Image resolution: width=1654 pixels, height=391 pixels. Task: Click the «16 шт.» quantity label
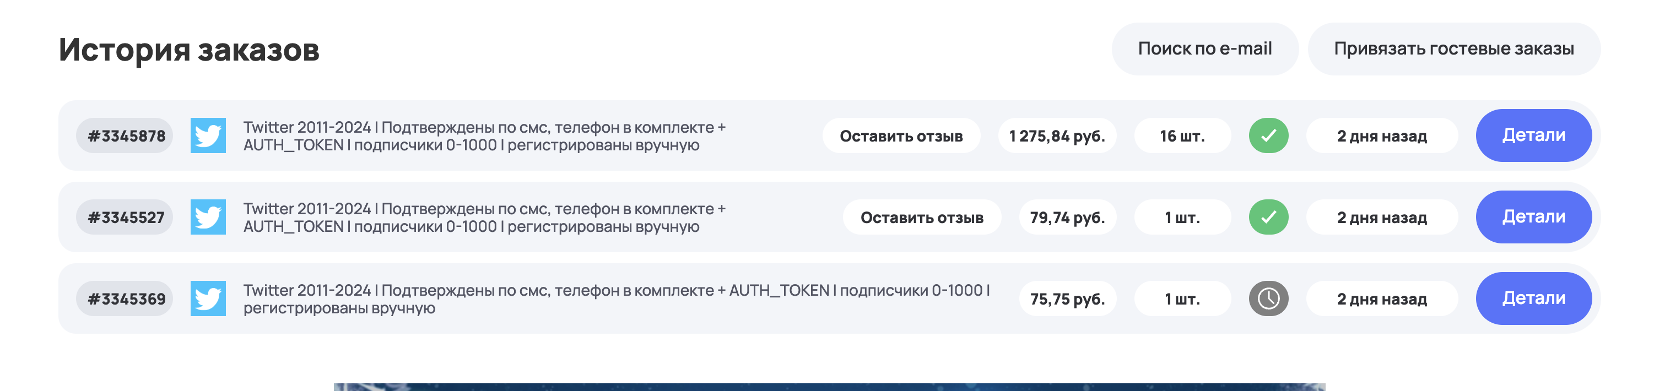pos(1182,136)
